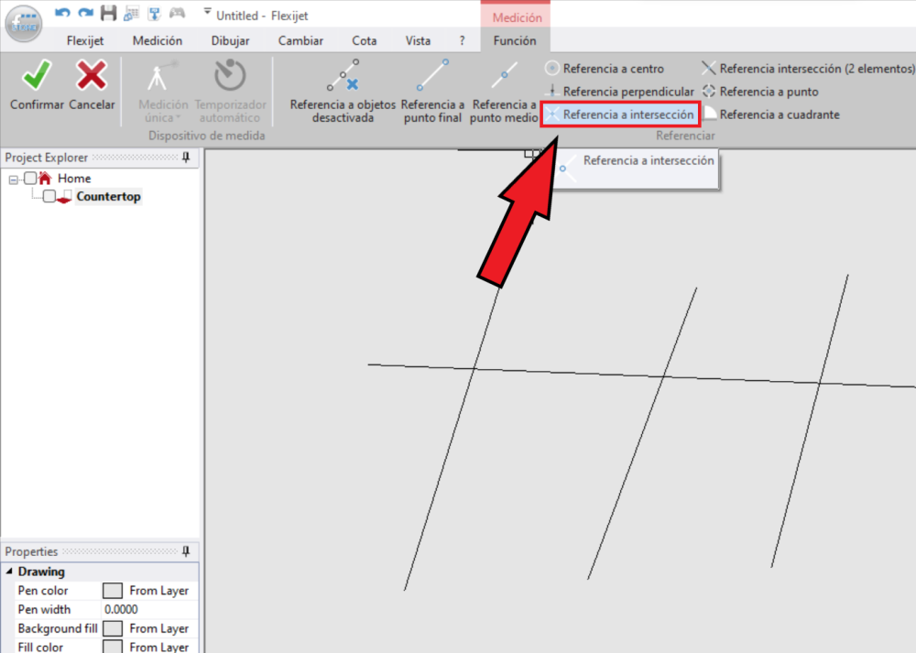Pin the Project Explorer panel
916x653 pixels.
point(186,158)
